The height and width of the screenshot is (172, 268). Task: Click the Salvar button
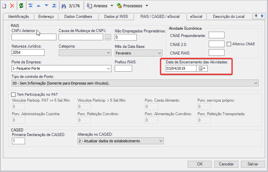pyautogui.click(x=253, y=164)
